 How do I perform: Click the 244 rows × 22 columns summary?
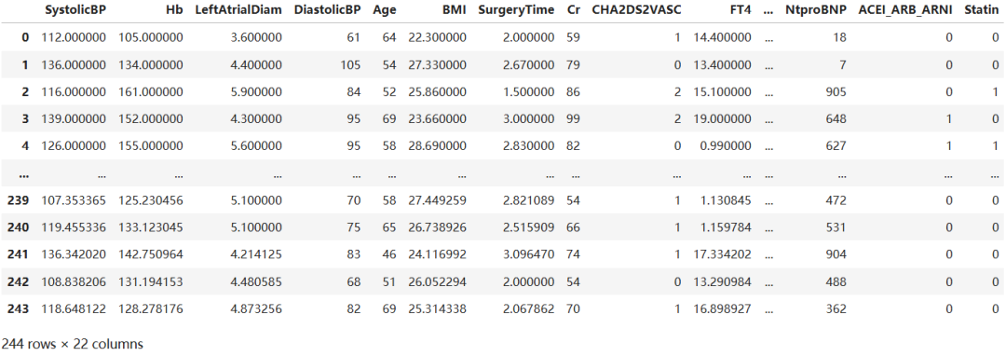[73, 345]
